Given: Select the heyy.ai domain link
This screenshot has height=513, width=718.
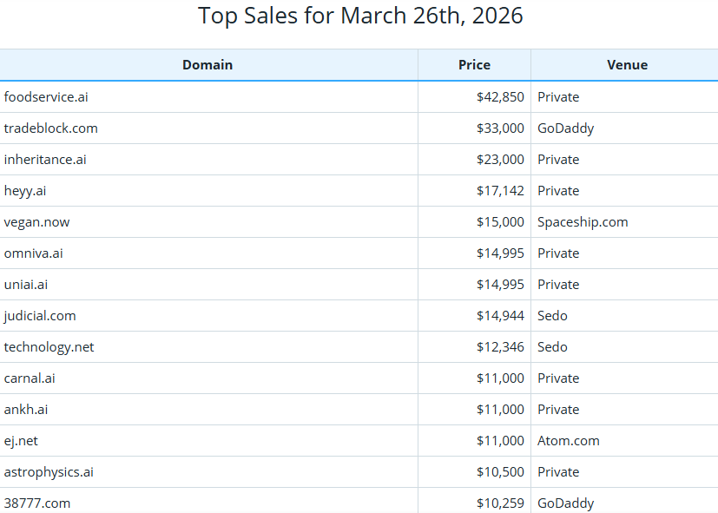Looking at the screenshot, I should click(x=25, y=190).
